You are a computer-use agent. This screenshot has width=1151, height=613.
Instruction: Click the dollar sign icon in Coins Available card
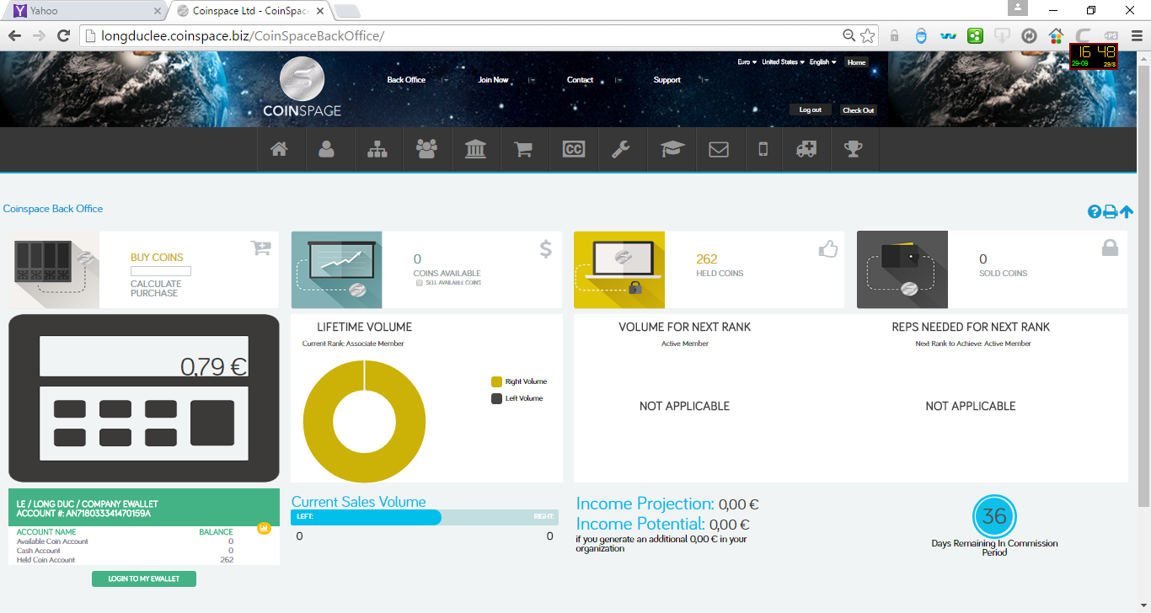tap(546, 249)
